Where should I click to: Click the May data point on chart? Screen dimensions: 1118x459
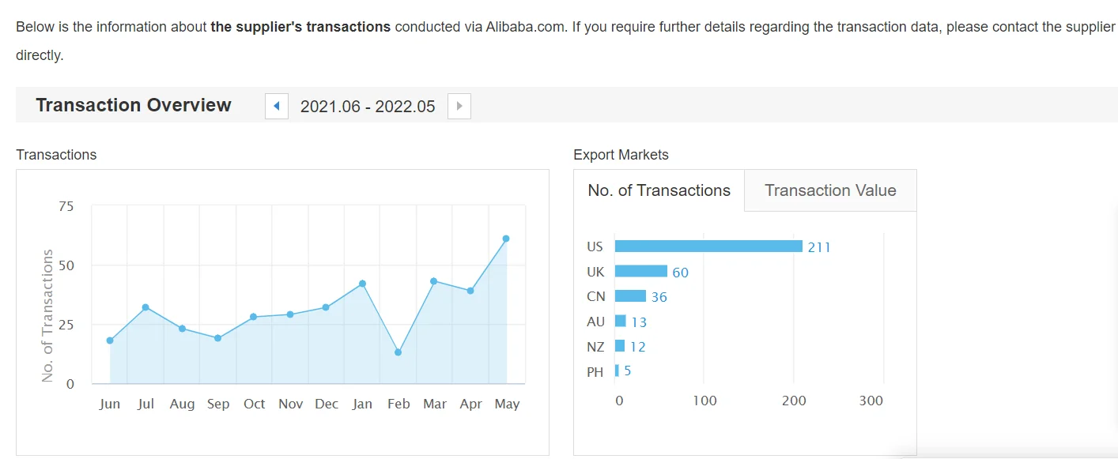tap(506, 239)
